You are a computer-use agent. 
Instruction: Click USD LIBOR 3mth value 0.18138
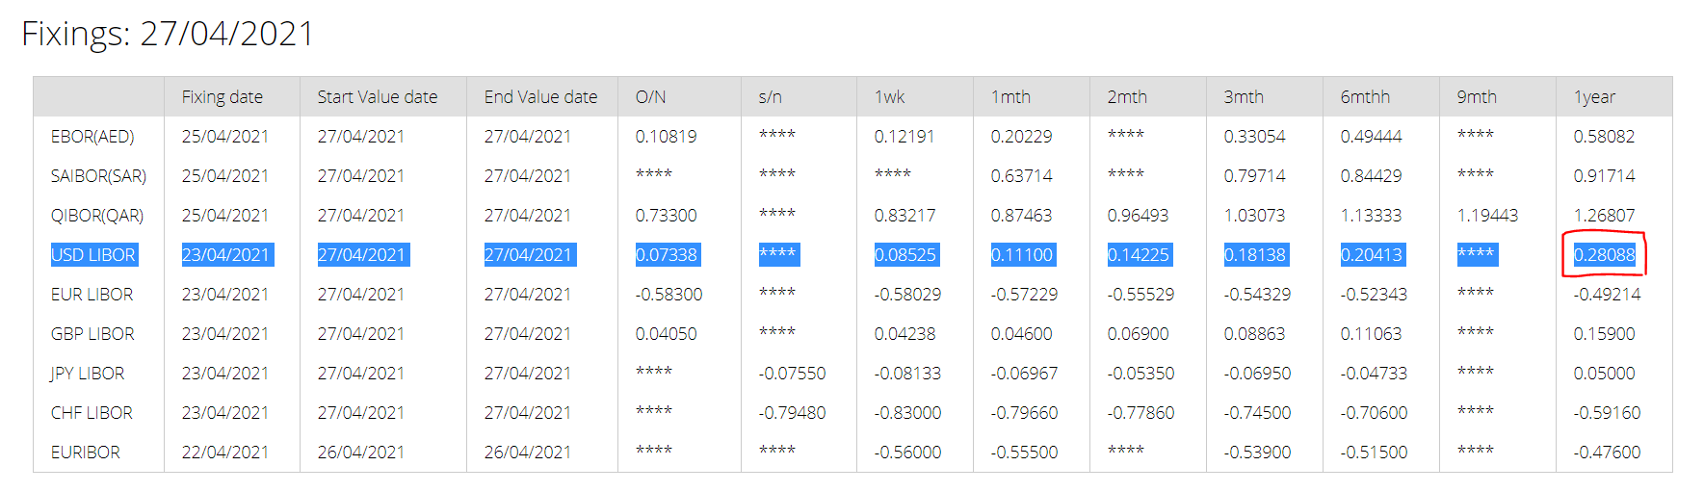coord(1254,255)
